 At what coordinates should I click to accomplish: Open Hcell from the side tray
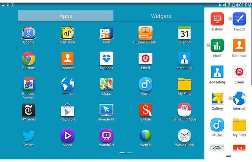pos(217,45)
